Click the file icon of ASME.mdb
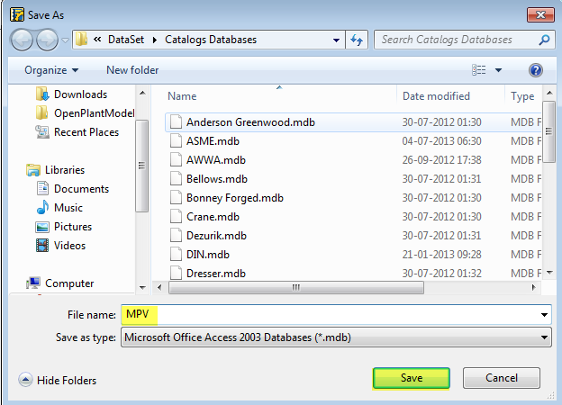The image size is (562, 405). (x=176, y=141)
